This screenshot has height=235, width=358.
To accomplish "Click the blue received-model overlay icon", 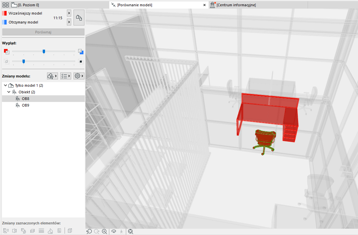I will click(x=80, y=51).
